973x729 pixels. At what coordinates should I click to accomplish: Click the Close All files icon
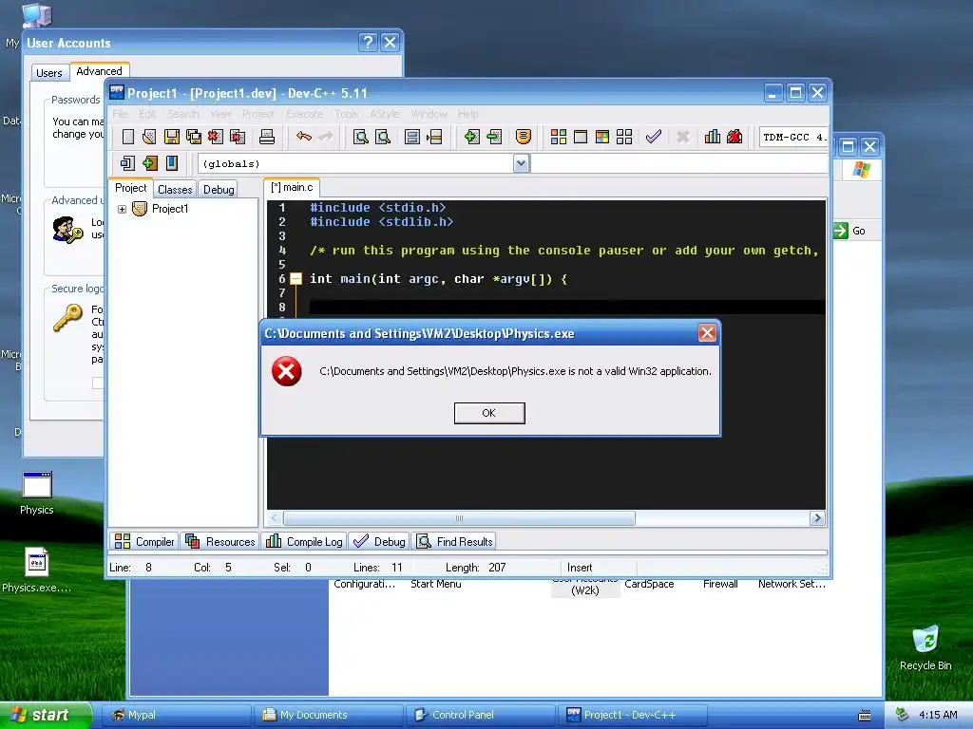(x=238, y=137)
